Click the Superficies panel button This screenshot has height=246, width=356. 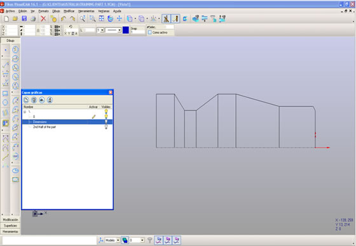pyautogui.click(x=10, y=226)
